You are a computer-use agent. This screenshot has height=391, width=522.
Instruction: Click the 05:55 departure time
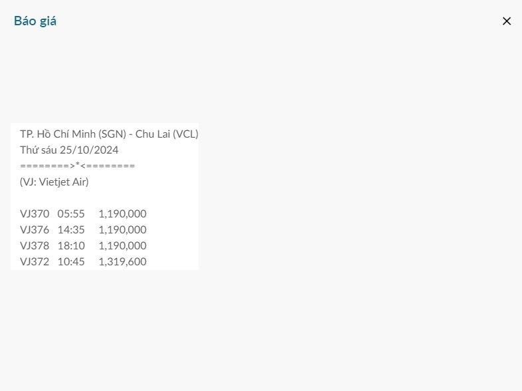click(x=71, y=213)
